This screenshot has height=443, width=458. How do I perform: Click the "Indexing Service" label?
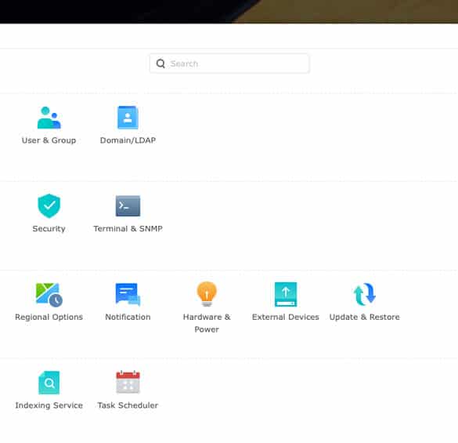(x=49, y=405)
